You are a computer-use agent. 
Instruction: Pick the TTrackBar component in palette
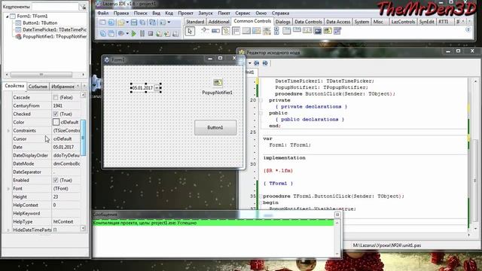click(205, 30)
